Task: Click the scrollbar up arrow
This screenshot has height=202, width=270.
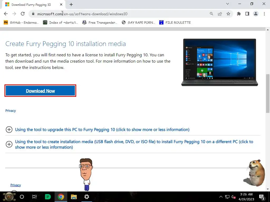Action: [268, 30]
